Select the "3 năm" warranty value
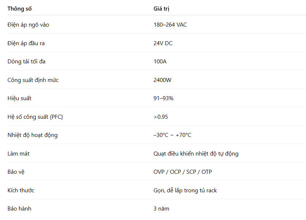 162,209
